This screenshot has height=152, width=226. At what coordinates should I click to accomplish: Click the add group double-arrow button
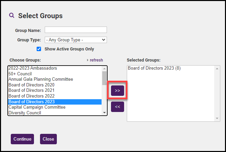click(117, 90)
